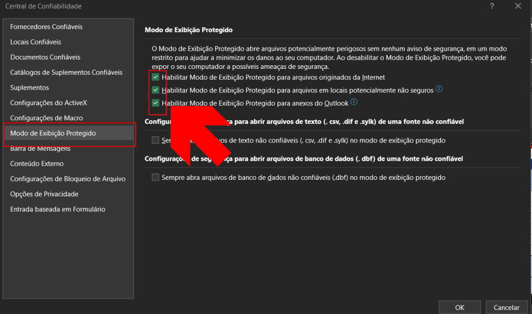
Task: Enable protected view for untrusted .dbf files
Action: [155, 177]
